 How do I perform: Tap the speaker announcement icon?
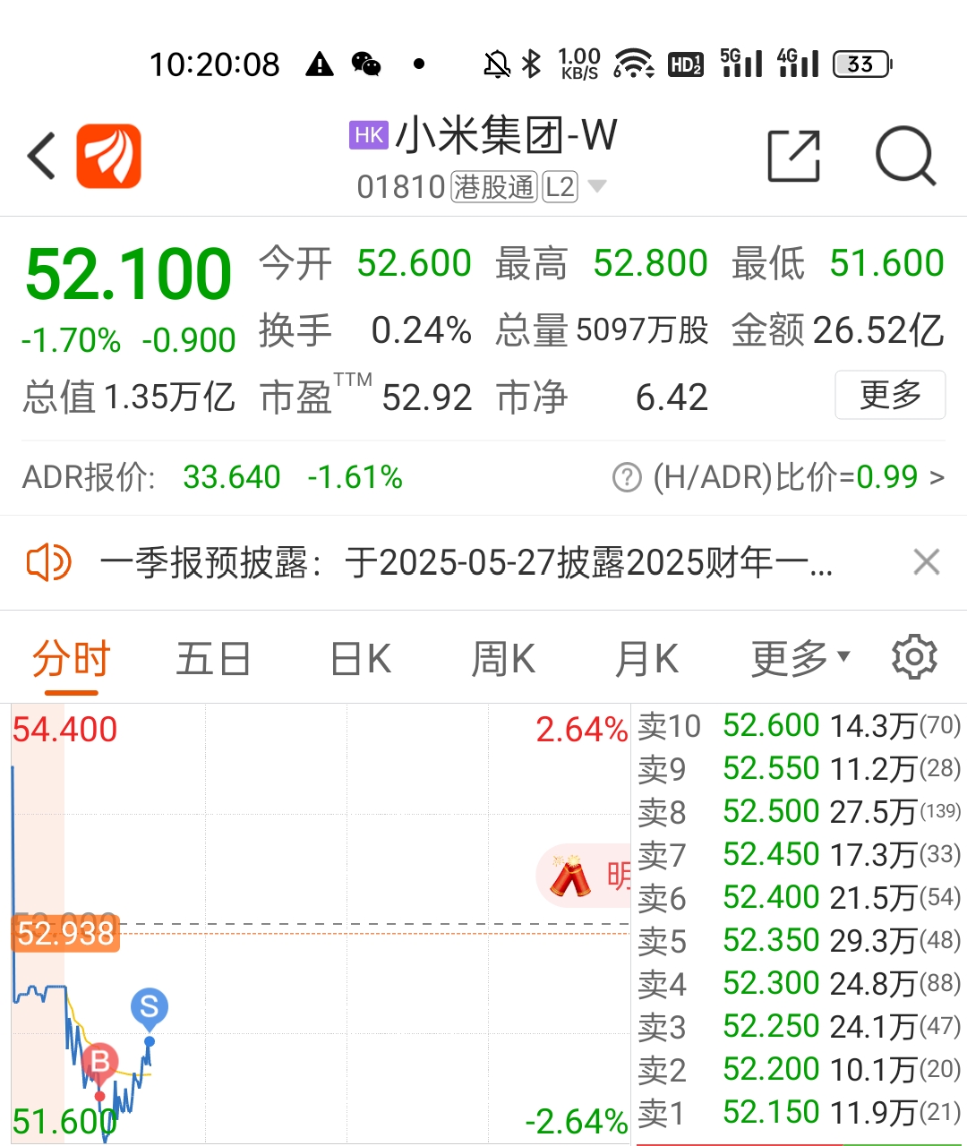(x=48, y=563)
